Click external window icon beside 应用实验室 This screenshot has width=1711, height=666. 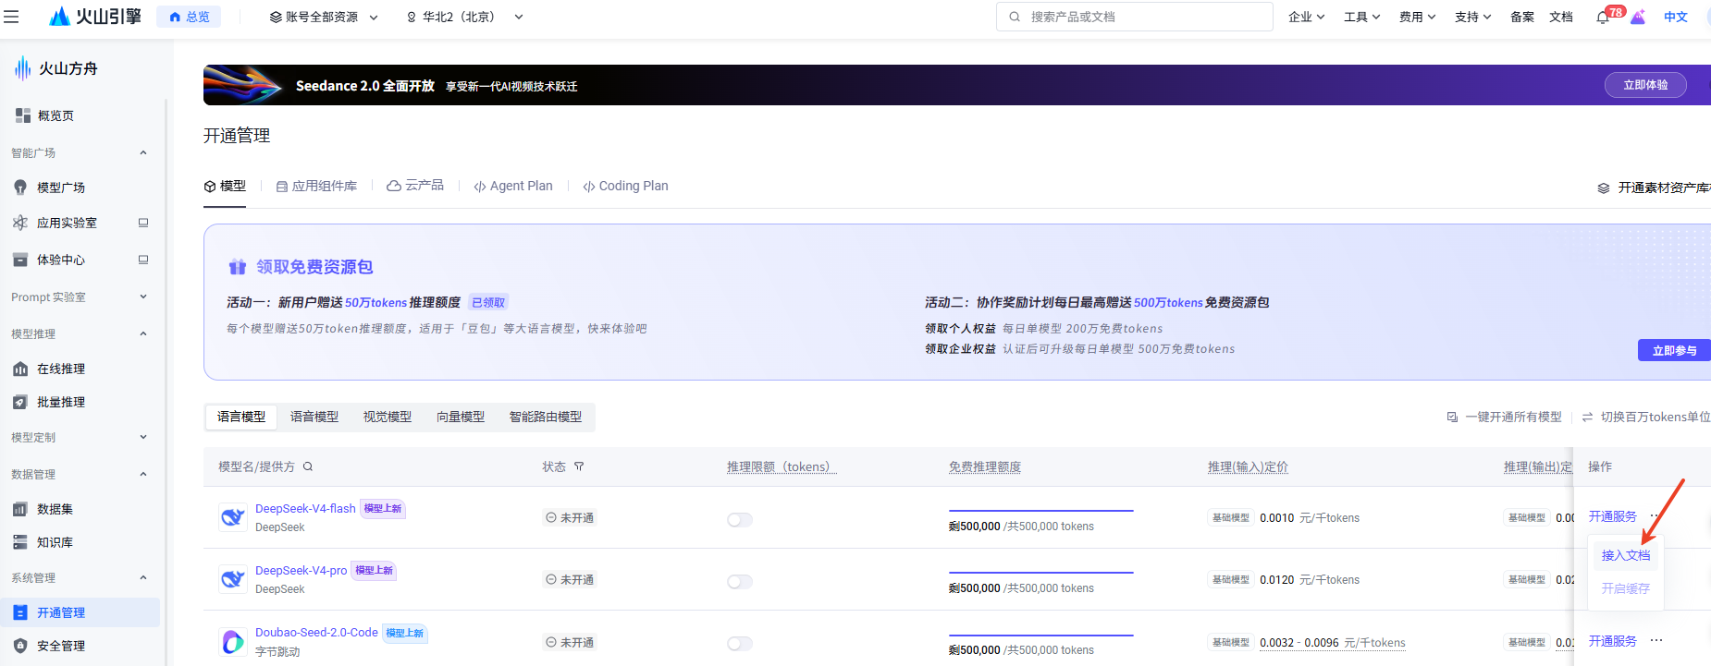pyautogui.click(x=143, y=223)
